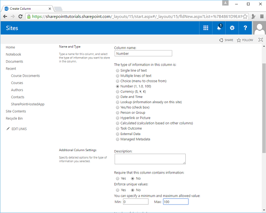Click the Description text area
The image size is (266, 213).
pos(150,159)
